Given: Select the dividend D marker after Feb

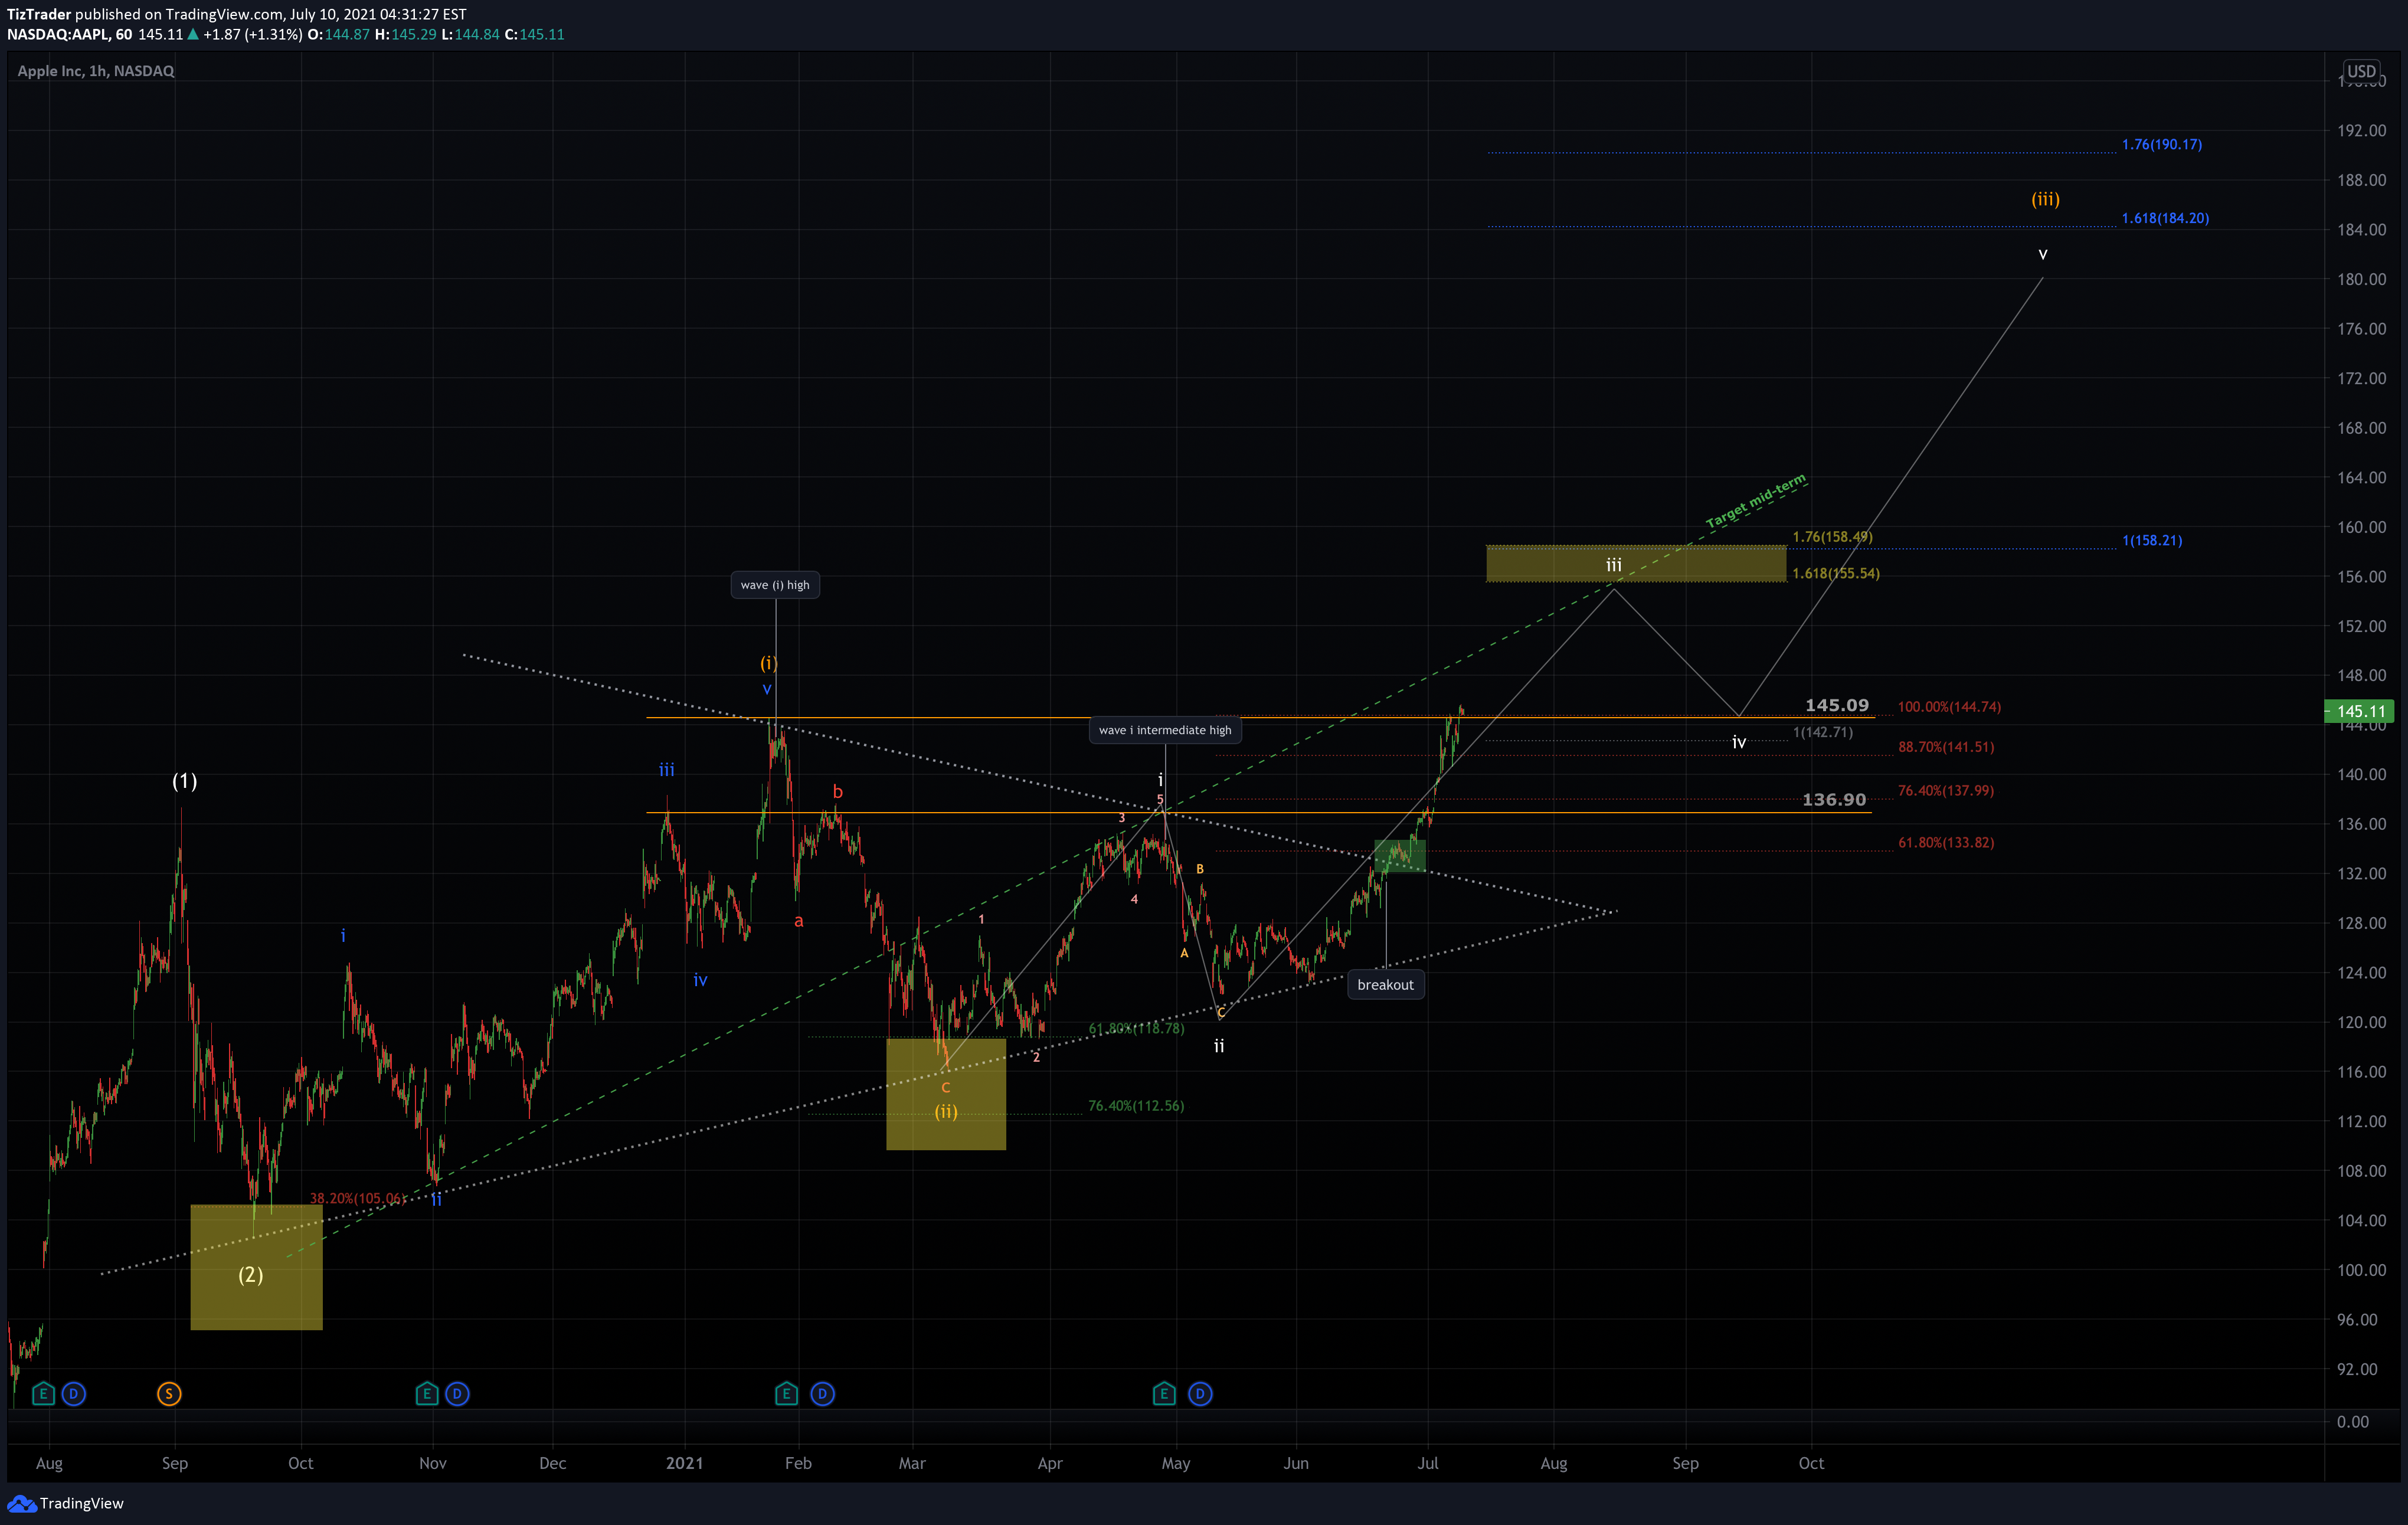Looking at the screenshot, I should [822, 1393].
